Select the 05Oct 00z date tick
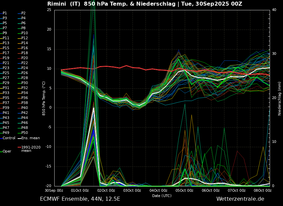The height and width of the screenshot is (206, 283). click(184, 190)
